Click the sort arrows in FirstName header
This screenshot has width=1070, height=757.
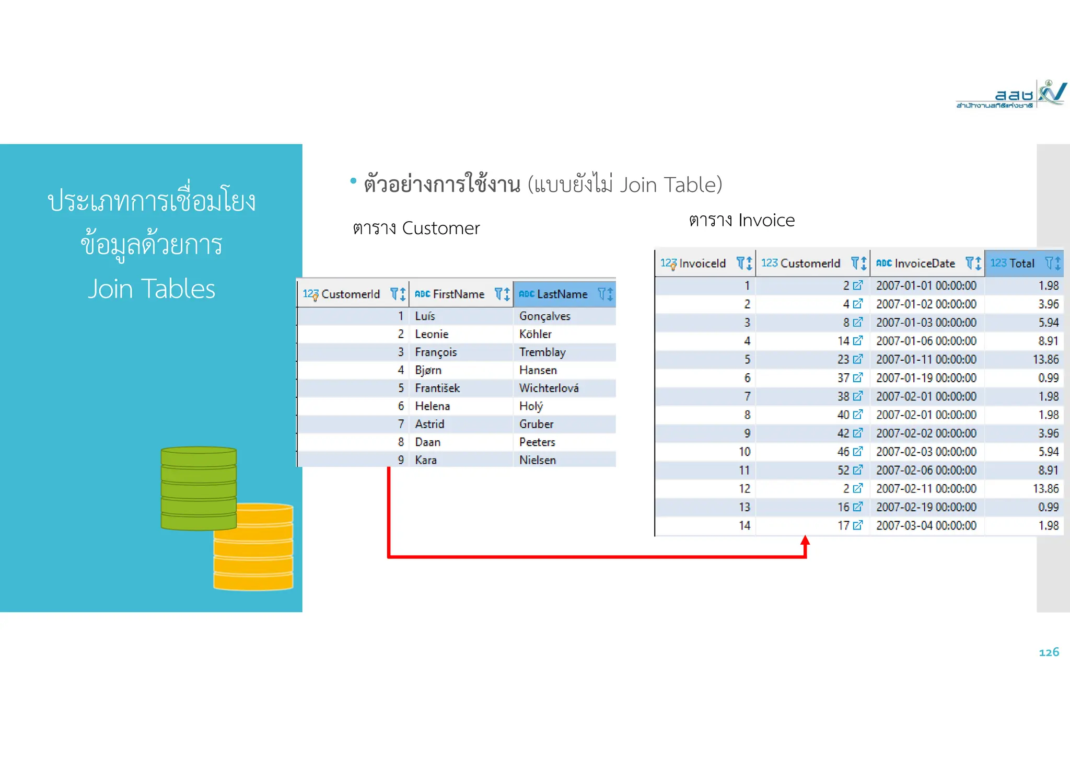click(x=507, y=294)
